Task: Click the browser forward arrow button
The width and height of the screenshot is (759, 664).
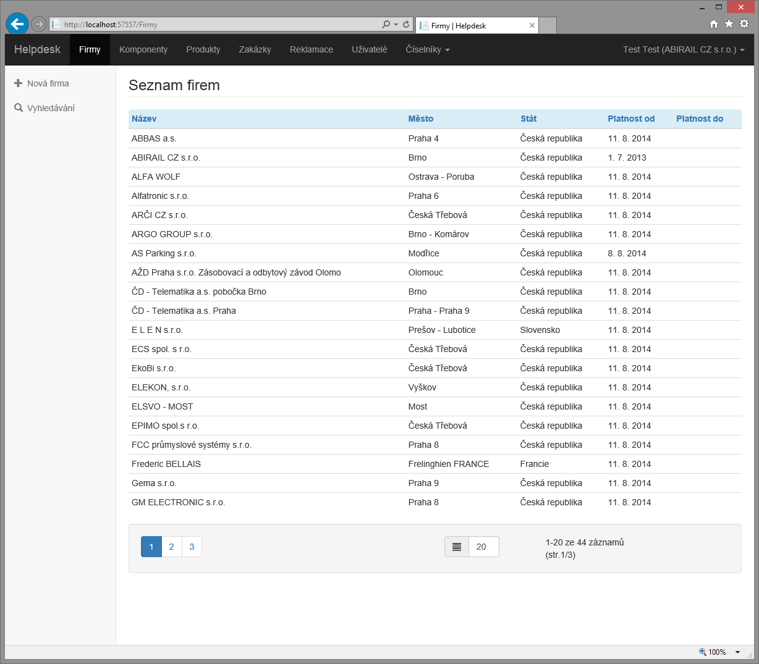Action: click(x=39, y=24)
